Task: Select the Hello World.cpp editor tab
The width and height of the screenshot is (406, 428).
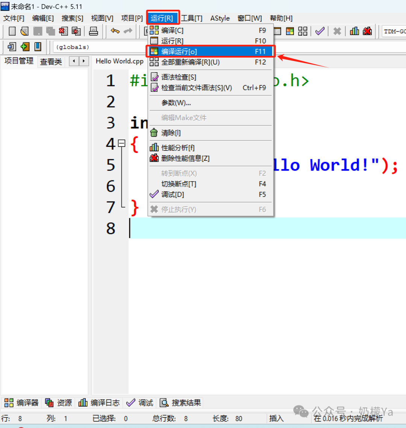Action: (120, 61)
